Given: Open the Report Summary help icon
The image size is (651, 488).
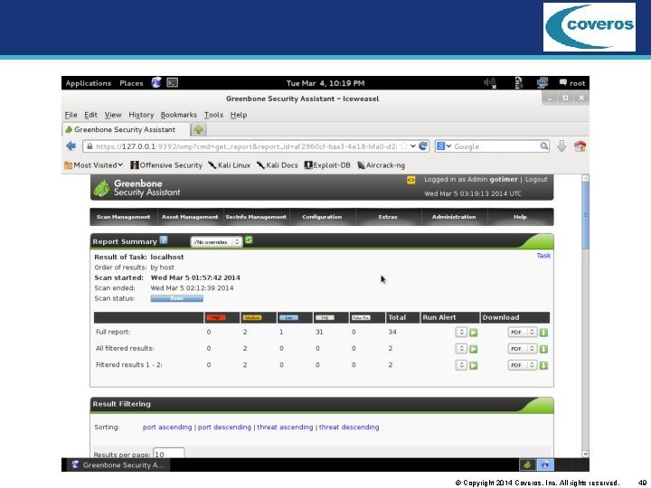Looking at the screenshot, I should 164,239.
